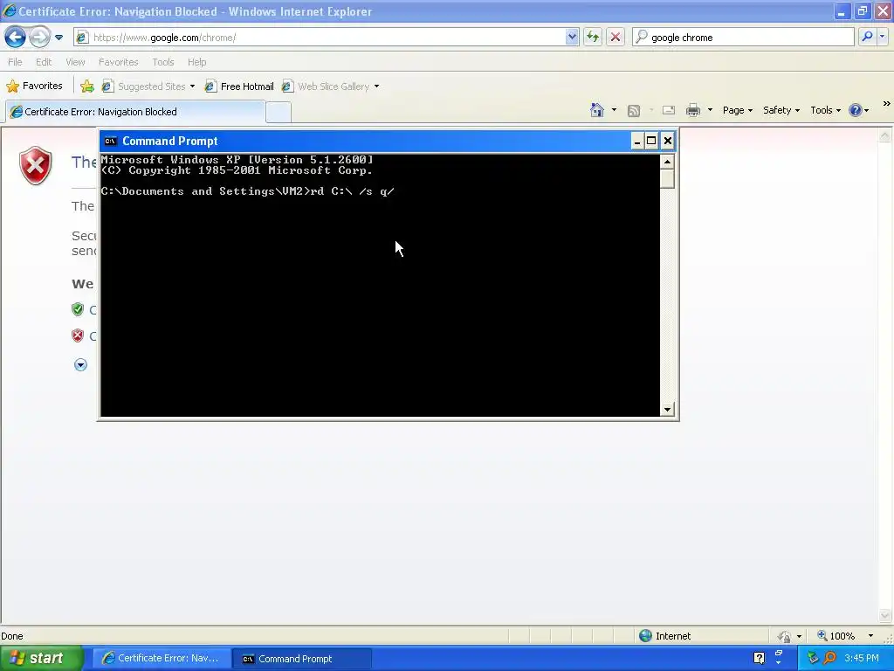Viewport: 894px width, 671px height.
Task: Click the Favorites star button
Action: (x=34, y=86)
